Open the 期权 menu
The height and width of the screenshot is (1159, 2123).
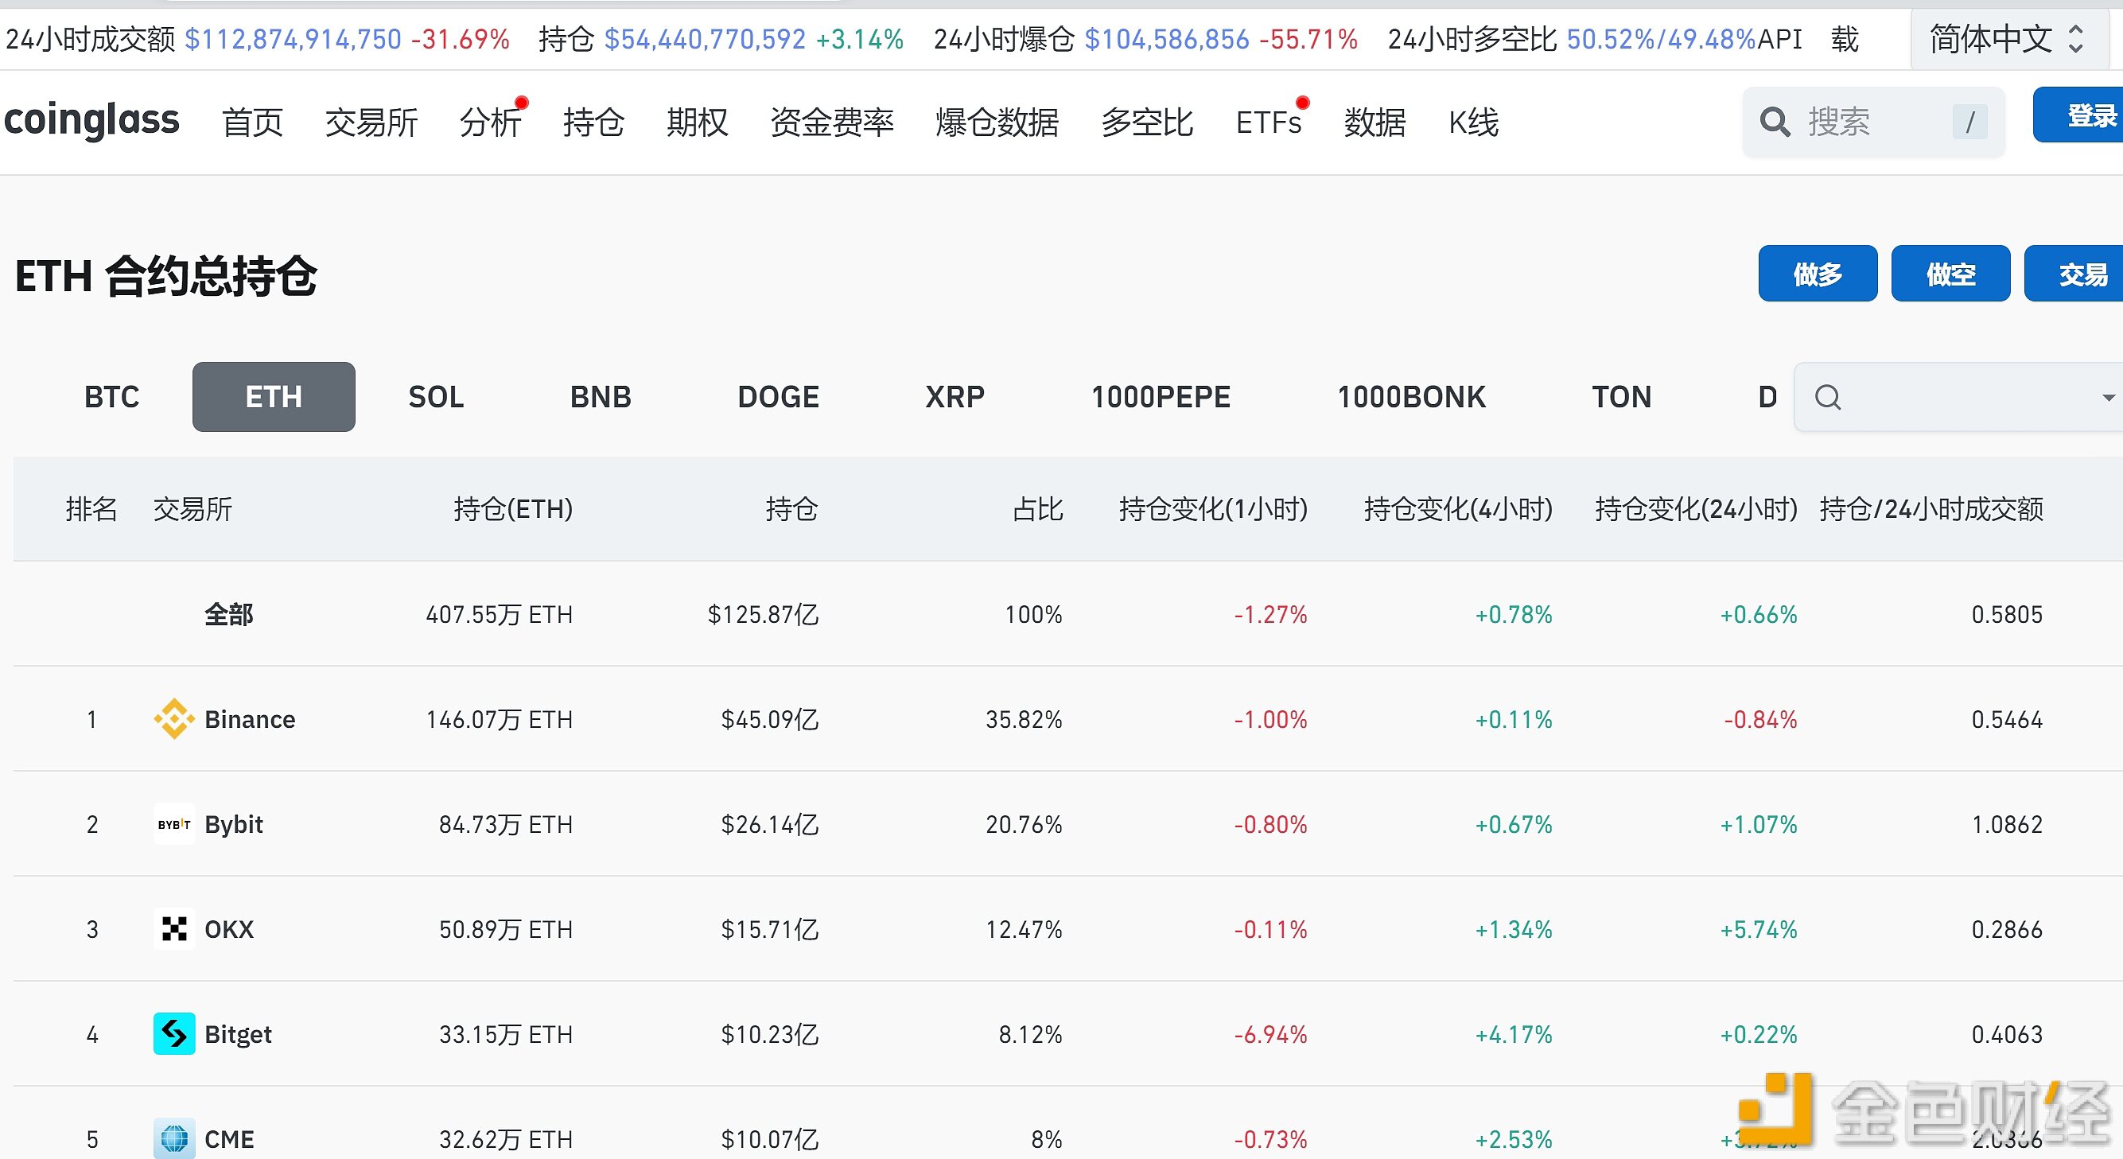pos(698,122)
